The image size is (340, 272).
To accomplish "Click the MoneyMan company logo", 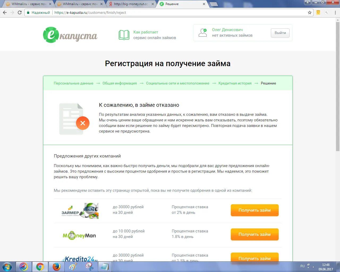I will pos(79,235).
